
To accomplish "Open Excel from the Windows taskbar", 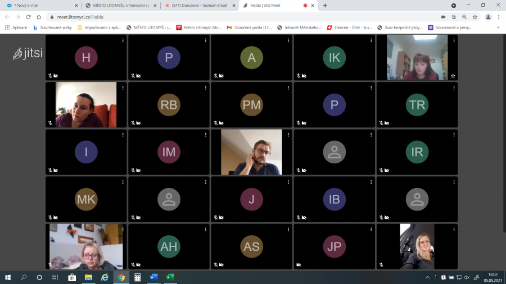I will coord(170,277).
